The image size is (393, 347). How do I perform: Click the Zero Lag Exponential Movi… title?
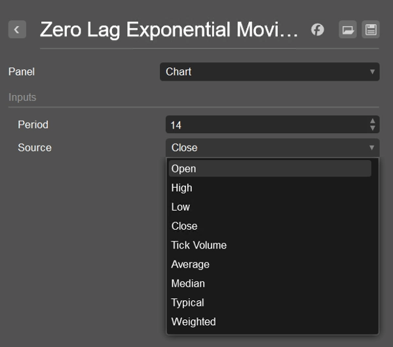[x=169, y=30]
